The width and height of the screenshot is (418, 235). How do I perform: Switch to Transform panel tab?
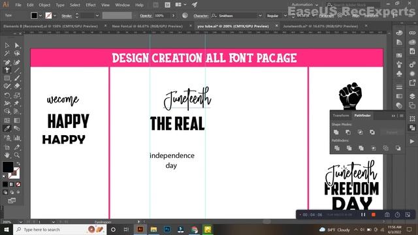point(341,116)
